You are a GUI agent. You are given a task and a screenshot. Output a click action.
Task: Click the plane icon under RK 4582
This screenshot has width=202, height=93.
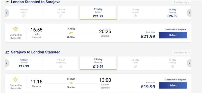point(71,83)
